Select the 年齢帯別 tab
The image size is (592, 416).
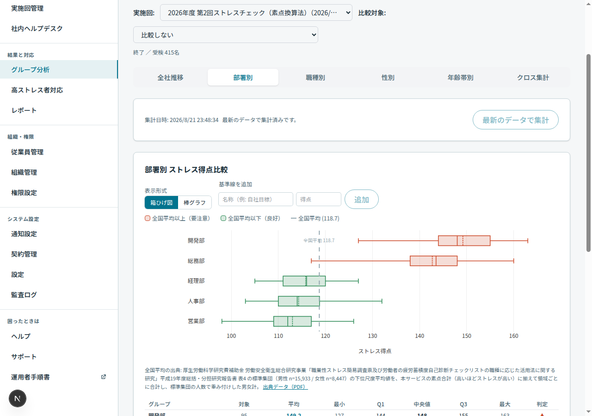(x=461, y=78)
